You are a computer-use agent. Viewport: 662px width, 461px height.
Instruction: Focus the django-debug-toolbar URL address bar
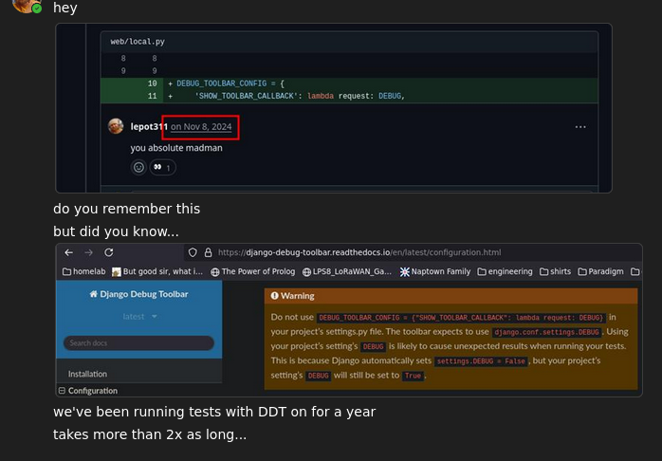point(359,252)
